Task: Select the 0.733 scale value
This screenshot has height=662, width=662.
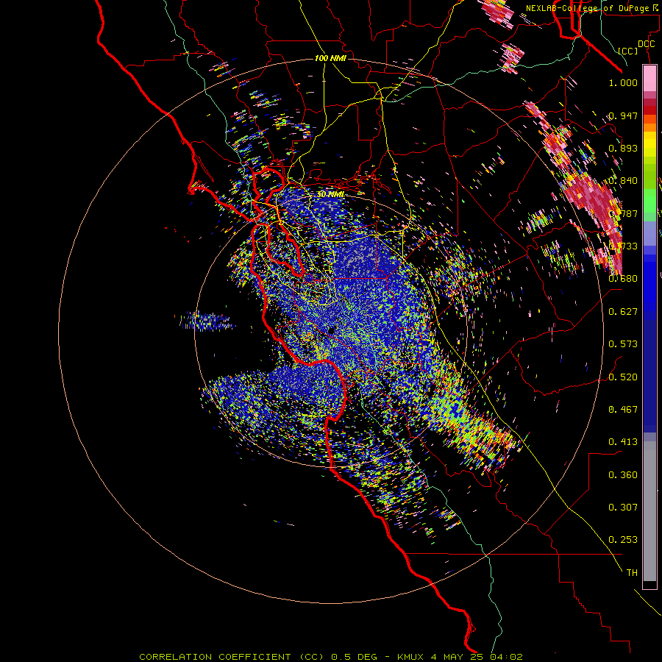Action: coord(623,246)
